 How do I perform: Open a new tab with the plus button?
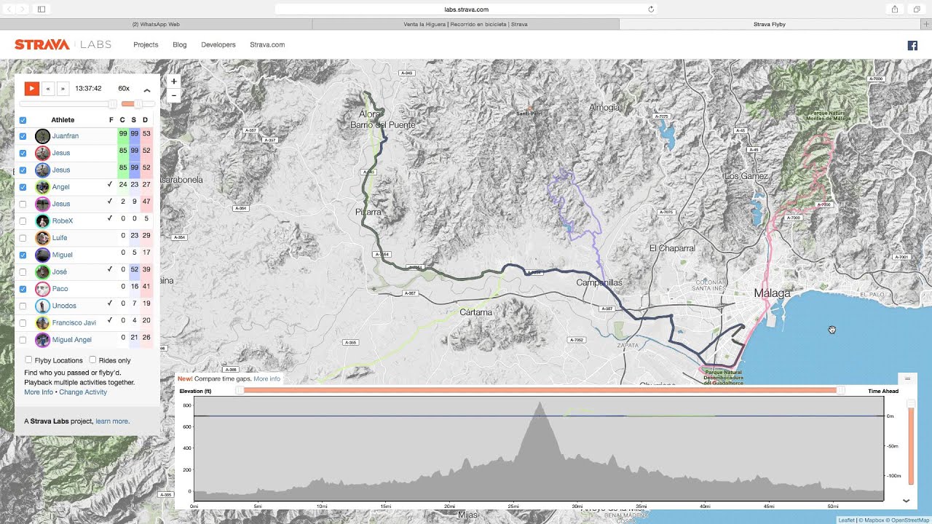(926, 24)
